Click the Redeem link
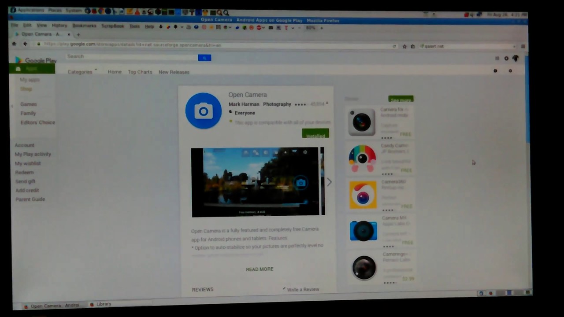Screen dimensions: 564x317 (24, 173)
